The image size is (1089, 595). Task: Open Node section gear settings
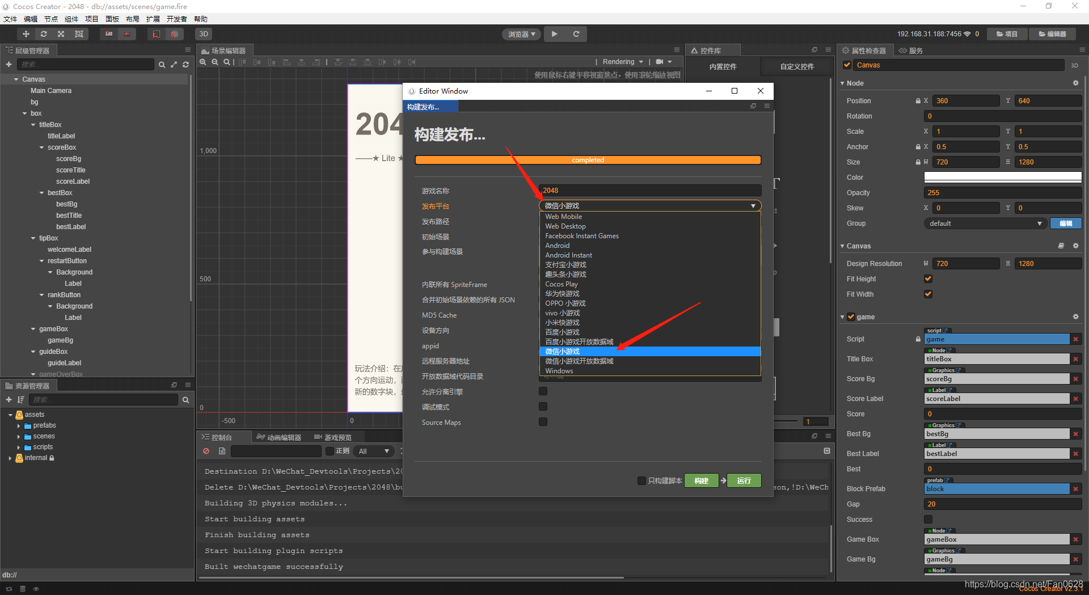(1075, 83)
